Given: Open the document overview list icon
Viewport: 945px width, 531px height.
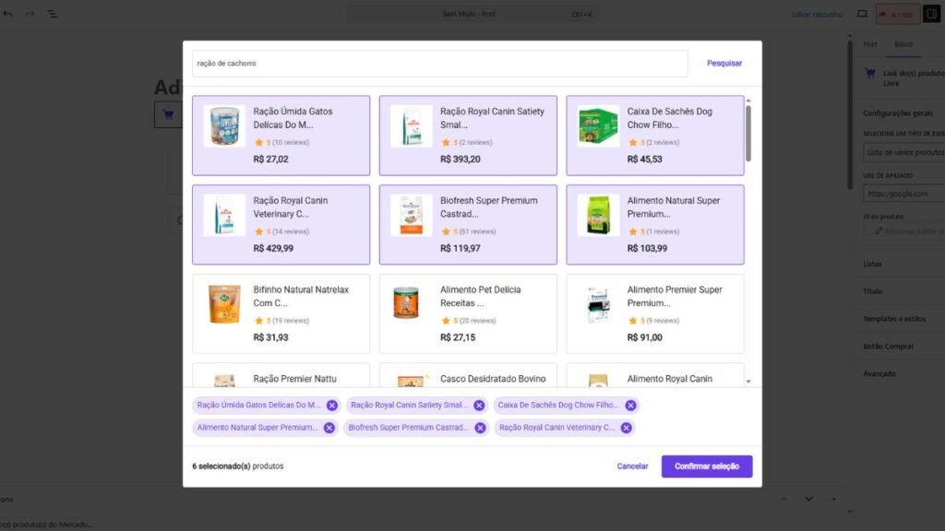Looking at the screenshot, I should click(x=53, y=14).
